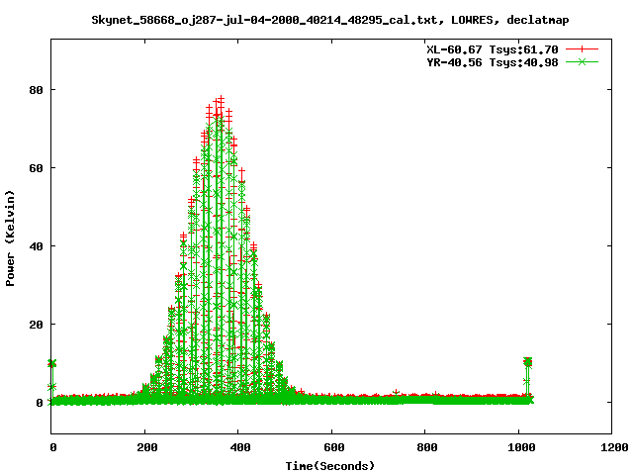633x475 pixels.
Task: Click the 600 tick label on x-axis
Action: 333,447
